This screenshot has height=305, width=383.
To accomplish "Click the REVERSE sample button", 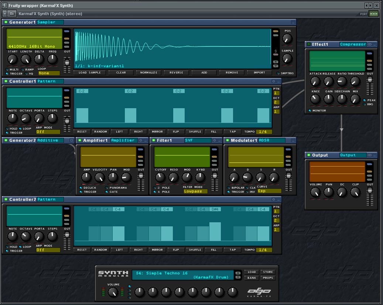I will coord(176,73).
